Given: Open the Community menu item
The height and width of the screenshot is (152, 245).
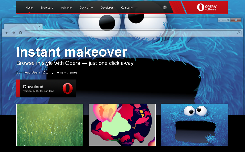Looking at the screenshot, I should coord(86,8).
